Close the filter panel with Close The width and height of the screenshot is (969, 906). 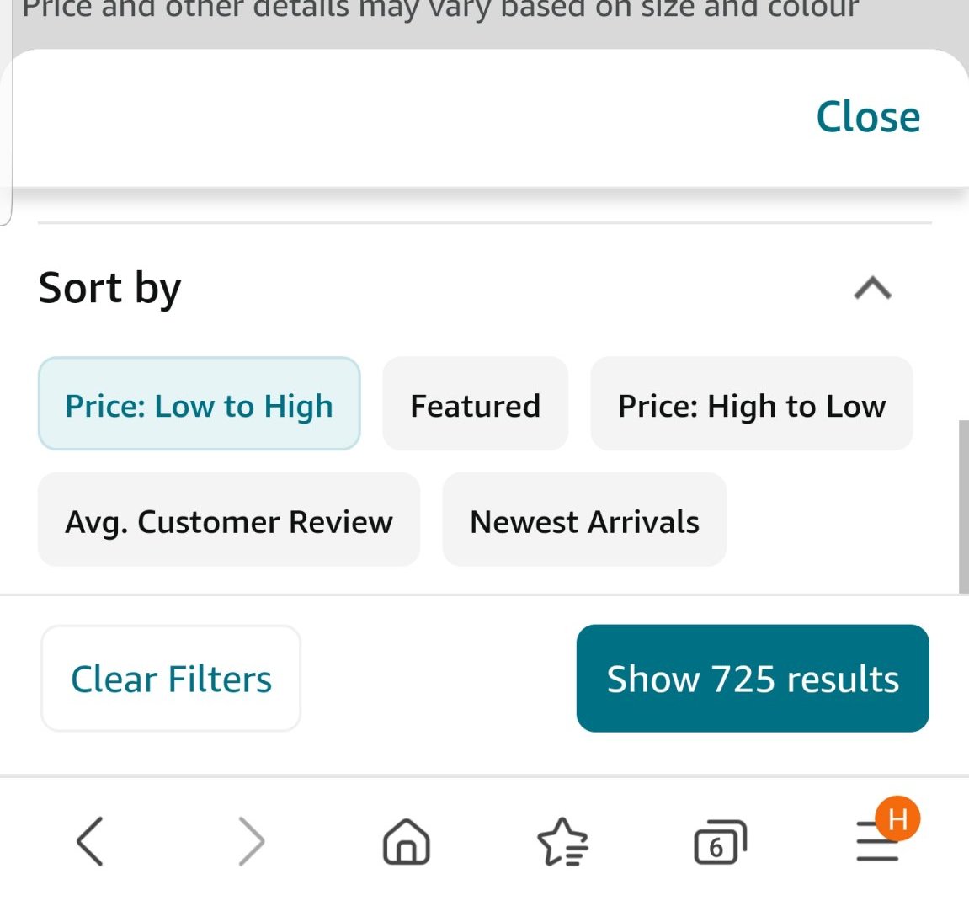pyautogui.click(x=868, y=117)
